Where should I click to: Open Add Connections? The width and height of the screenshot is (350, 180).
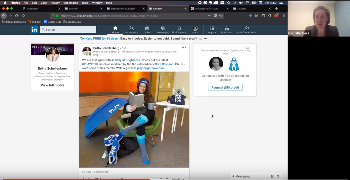click(x=247, y=30)
